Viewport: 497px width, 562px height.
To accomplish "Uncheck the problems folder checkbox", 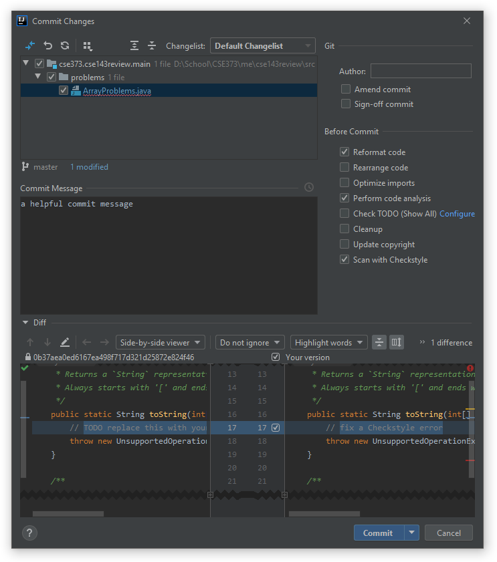I will [x=52, y=77].
